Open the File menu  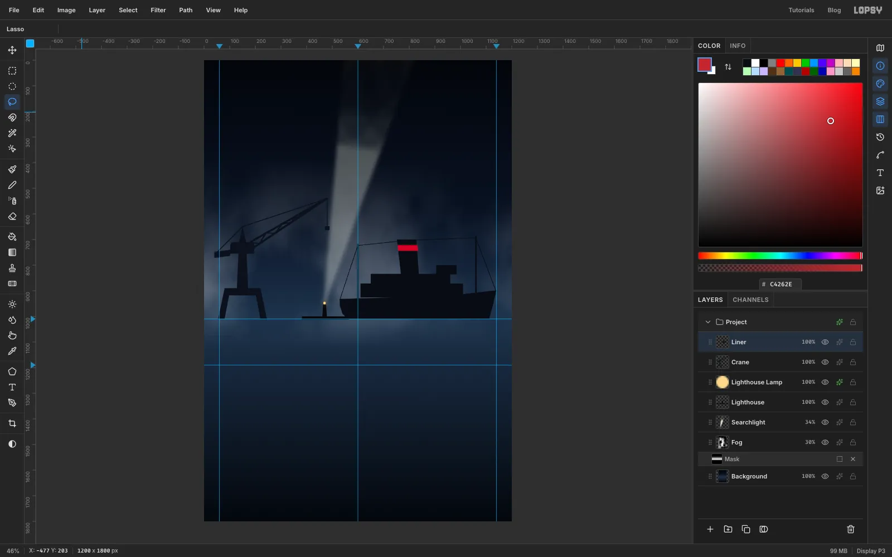coord(14,10)
